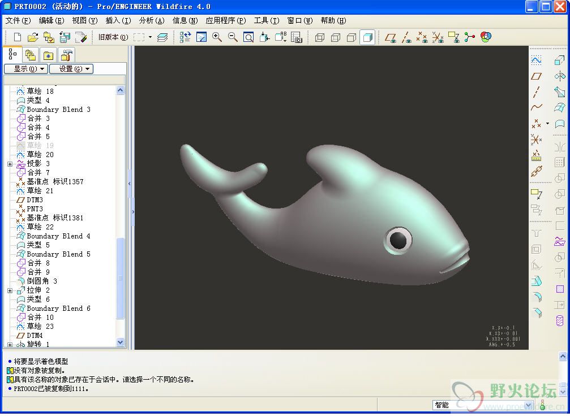Open an existing file via folder icon

(x=33, y=37)
